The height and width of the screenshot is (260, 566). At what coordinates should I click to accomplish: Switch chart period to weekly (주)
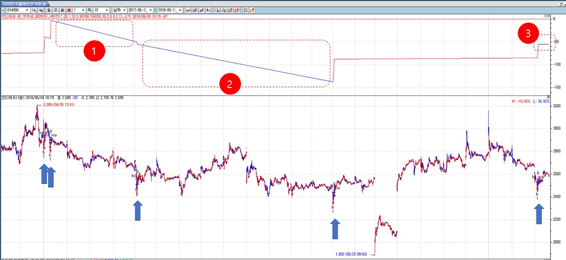click(x=56, y=10)
